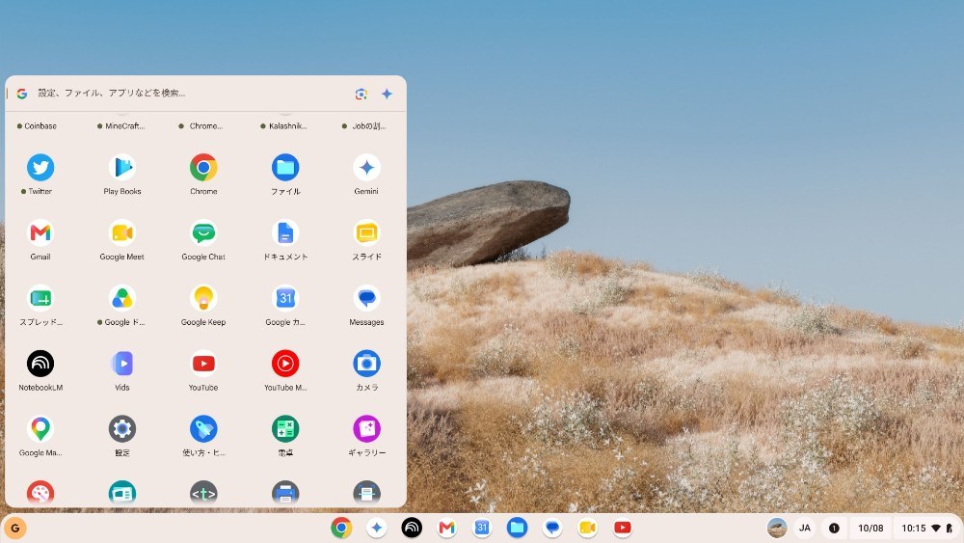
Task: Click the MineCraft... app label
Action: (124, 126)
